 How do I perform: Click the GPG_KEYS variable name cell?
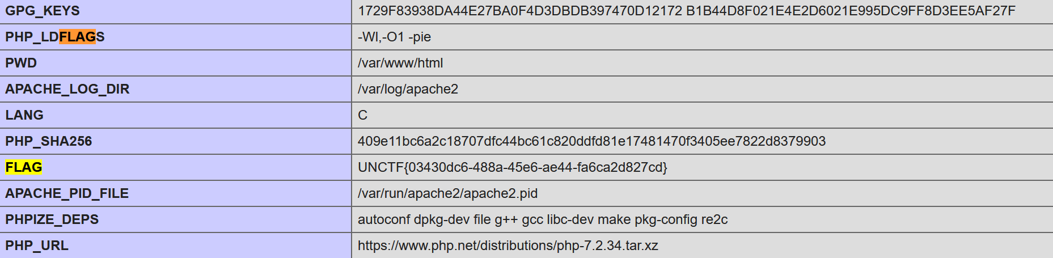click(43, 11)
